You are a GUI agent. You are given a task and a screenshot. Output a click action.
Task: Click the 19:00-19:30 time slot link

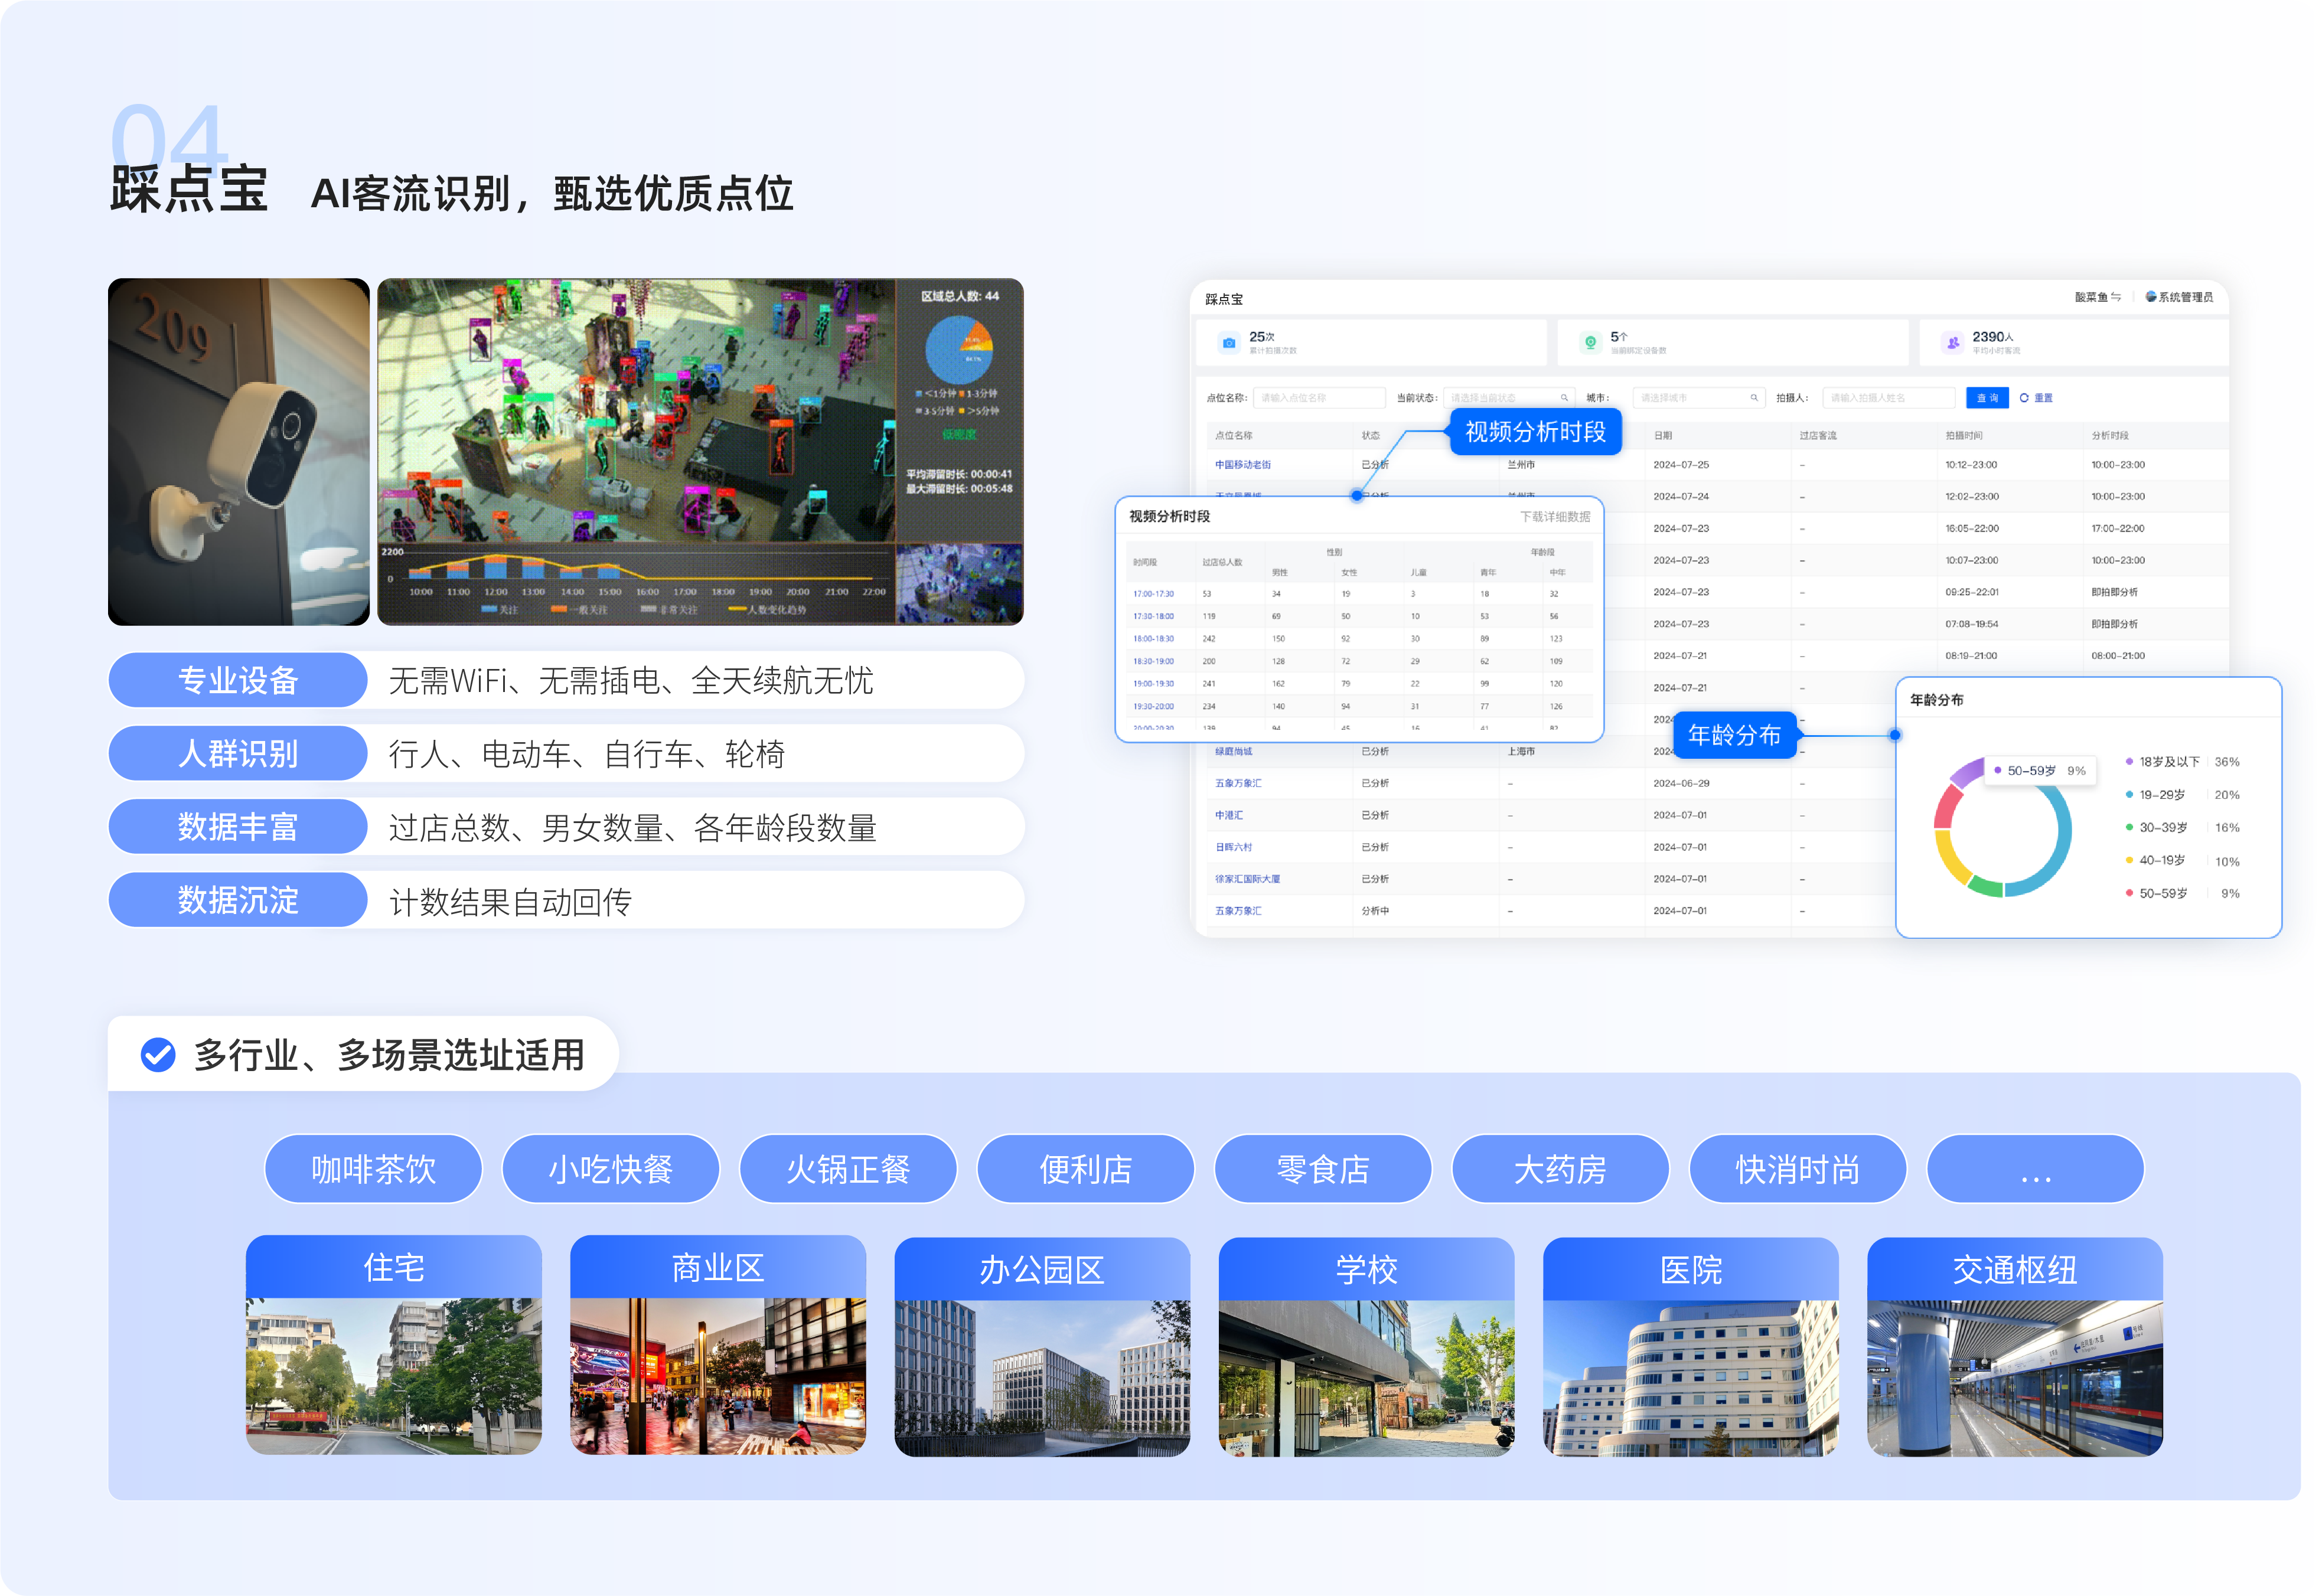(x=1153, y=683)
